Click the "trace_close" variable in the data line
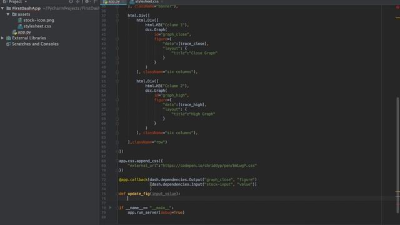This screenshot has height=225, width=400. tap(192, 44)
